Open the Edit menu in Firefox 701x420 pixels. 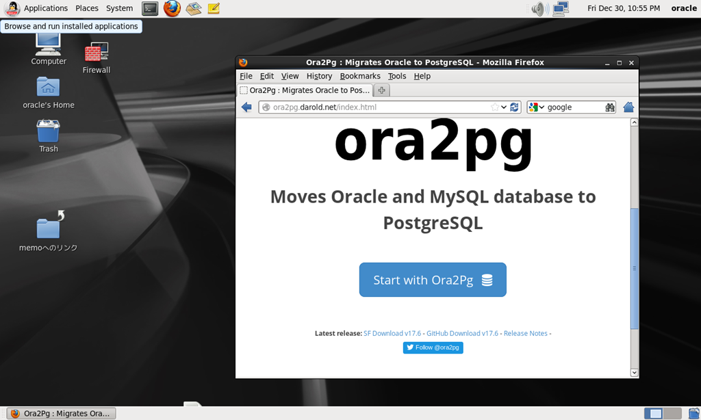coord(267,76)
